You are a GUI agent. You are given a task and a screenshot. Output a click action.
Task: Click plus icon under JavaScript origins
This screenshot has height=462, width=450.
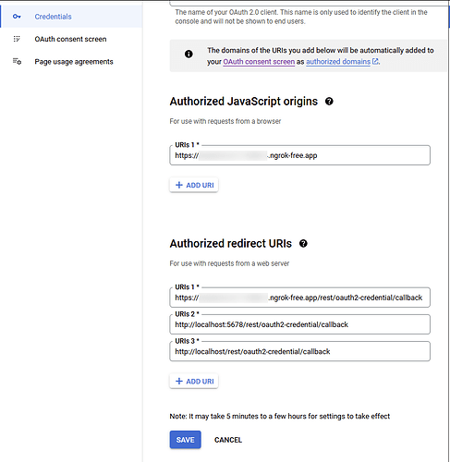179,185
